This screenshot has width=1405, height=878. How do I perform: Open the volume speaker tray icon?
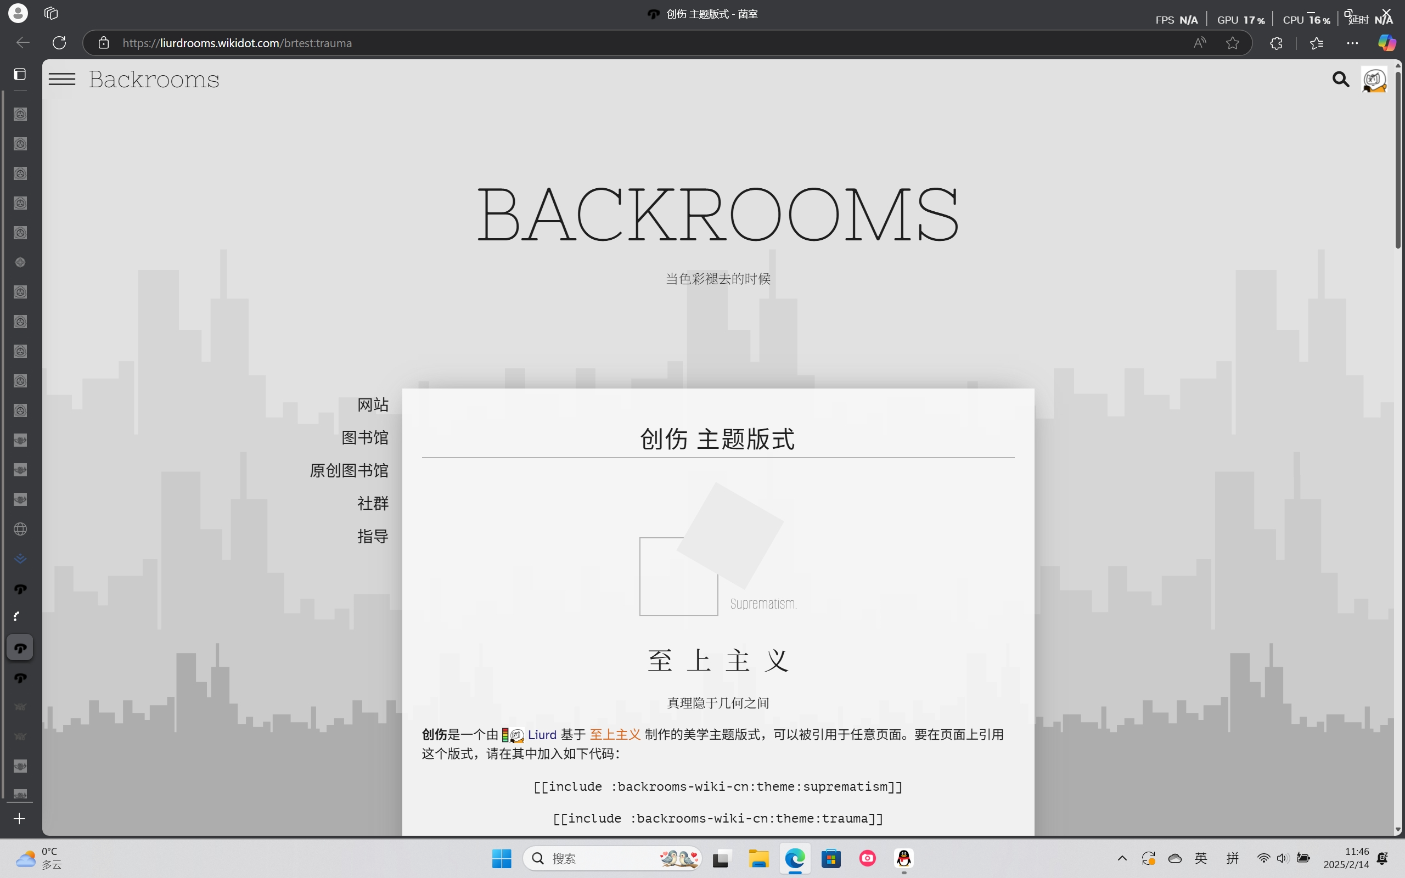[x=1283, y=858]
